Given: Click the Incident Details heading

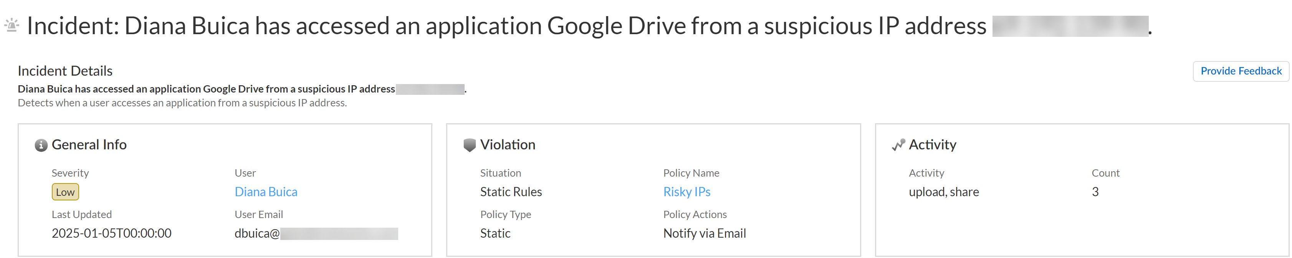Looking at the screenshot, I should point(65,71).
